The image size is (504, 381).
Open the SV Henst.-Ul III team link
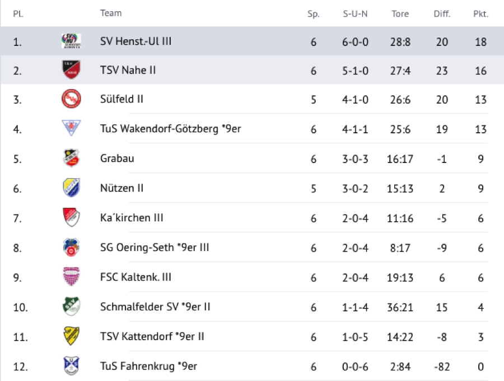click(136, 41)
